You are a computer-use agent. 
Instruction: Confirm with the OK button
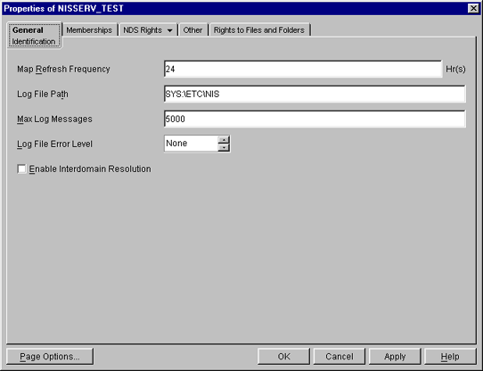(x=283, y=357)
